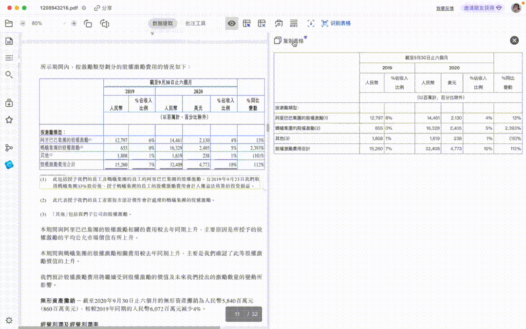Open favorites star sidebar icon
This screenshot has height=329, width=526.
(9, 120)
